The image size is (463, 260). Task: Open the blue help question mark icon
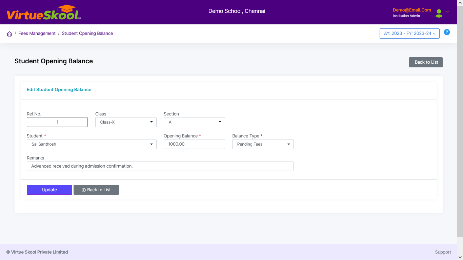[x=447, y=32]
